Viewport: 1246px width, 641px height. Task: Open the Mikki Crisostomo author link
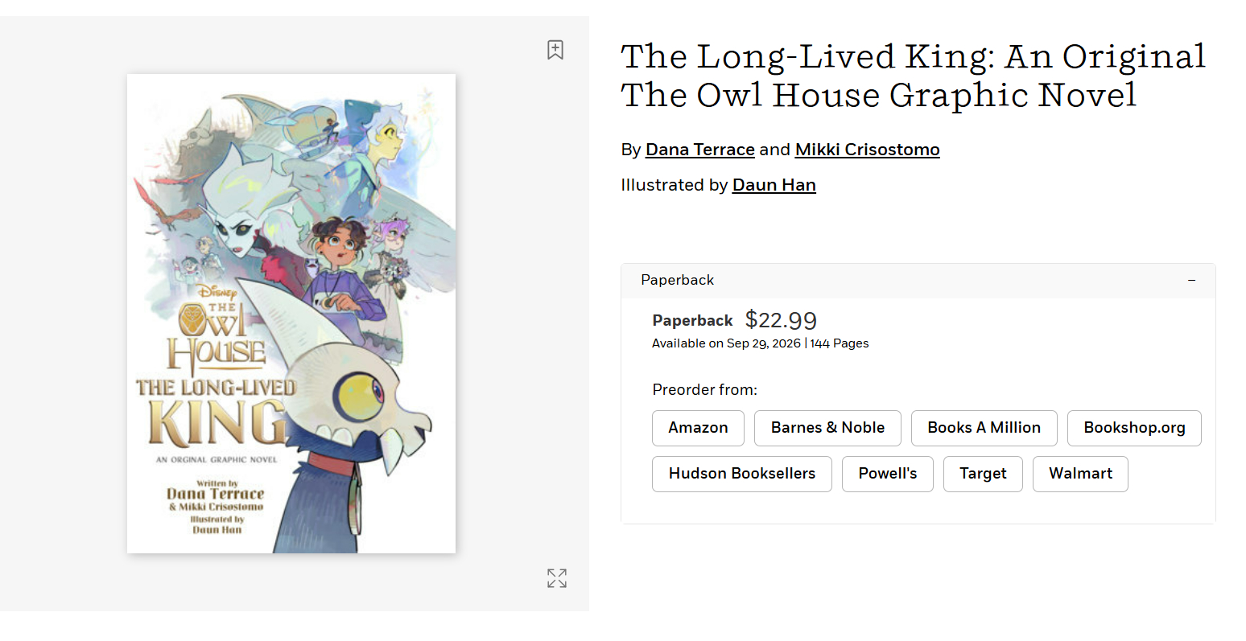(x=867, y=150)
